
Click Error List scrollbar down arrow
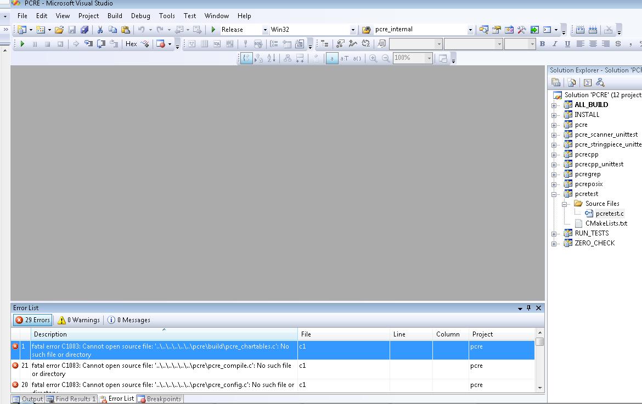pos(539,388)
